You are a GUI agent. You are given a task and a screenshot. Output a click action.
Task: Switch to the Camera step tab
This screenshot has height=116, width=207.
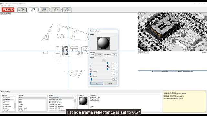[x=56, y=10]
